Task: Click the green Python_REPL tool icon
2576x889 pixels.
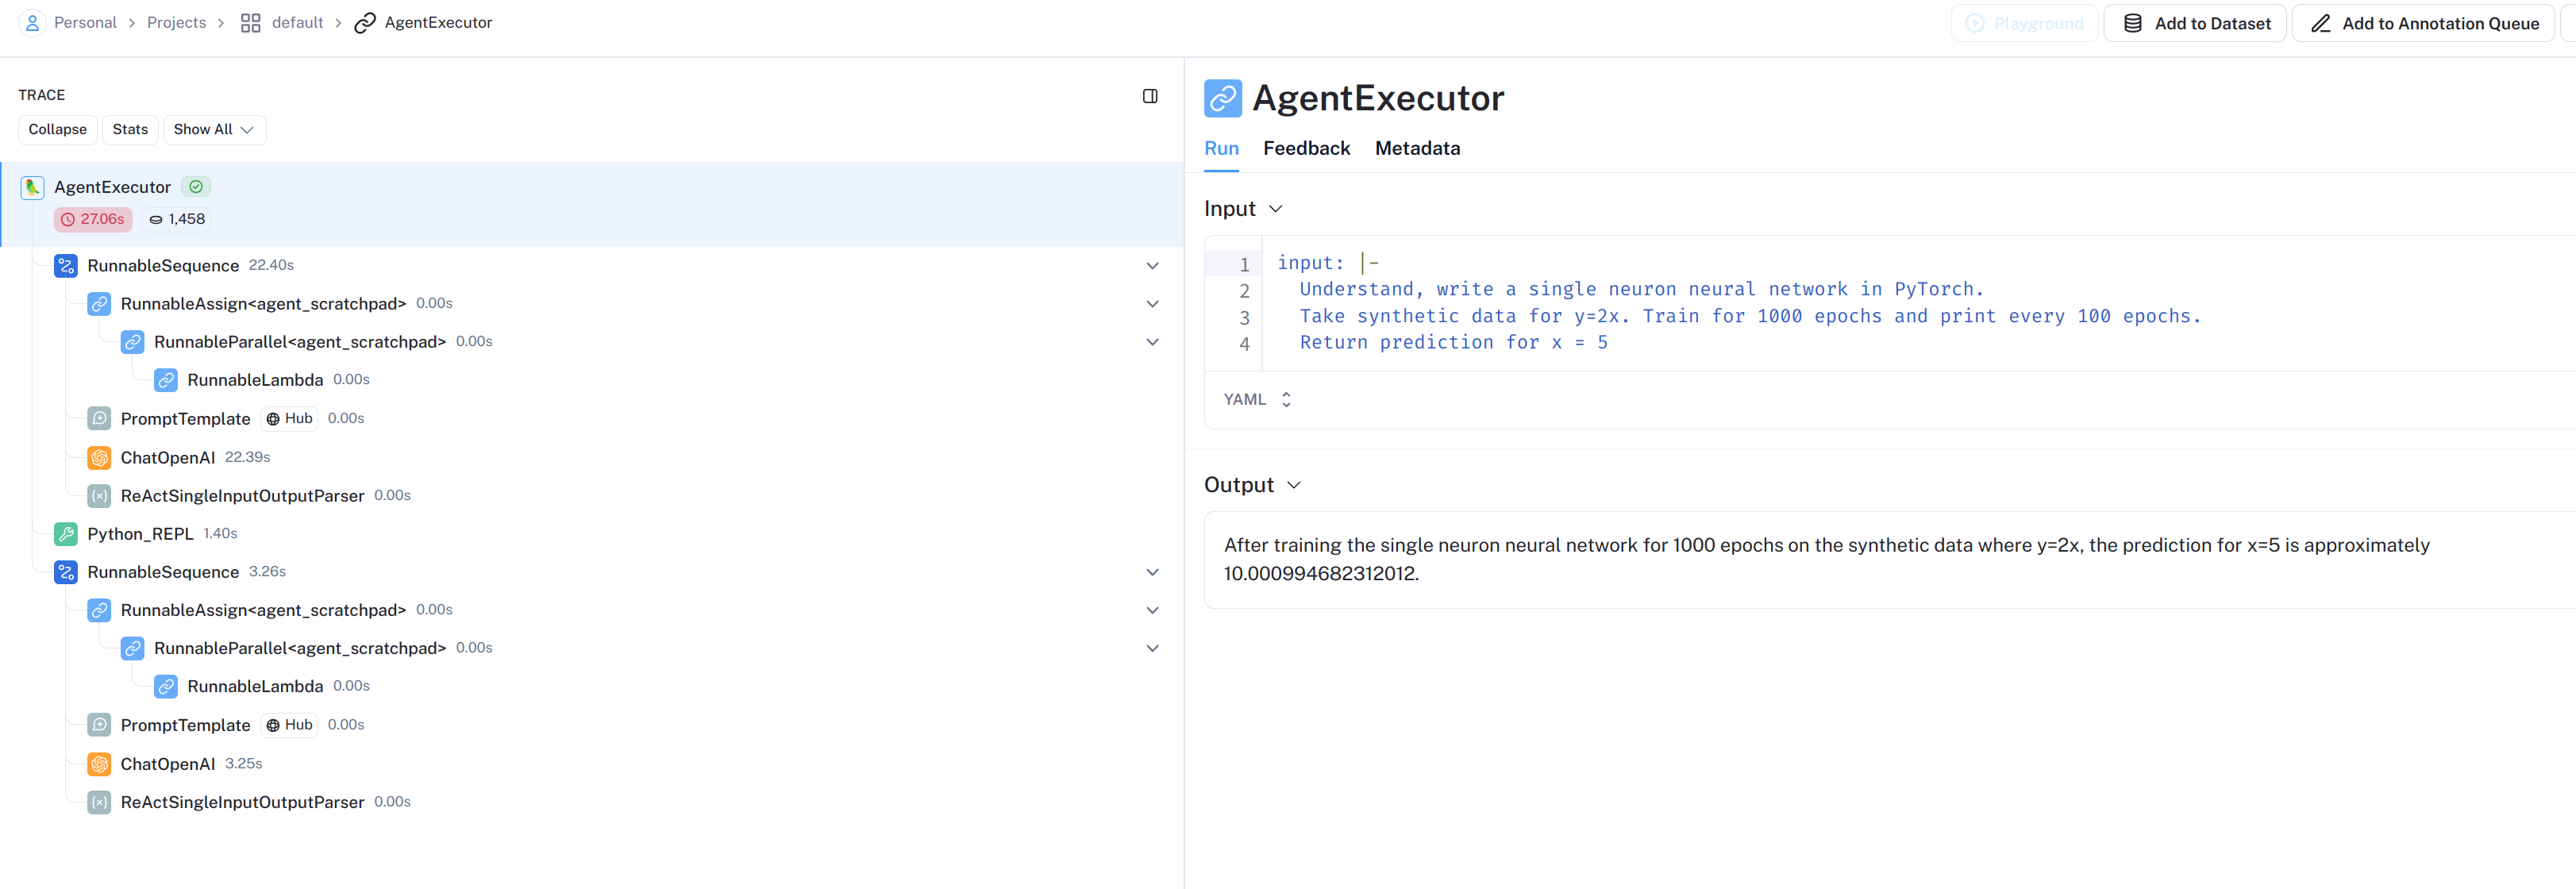Action: pyautogui.click(x=66, y=534)
